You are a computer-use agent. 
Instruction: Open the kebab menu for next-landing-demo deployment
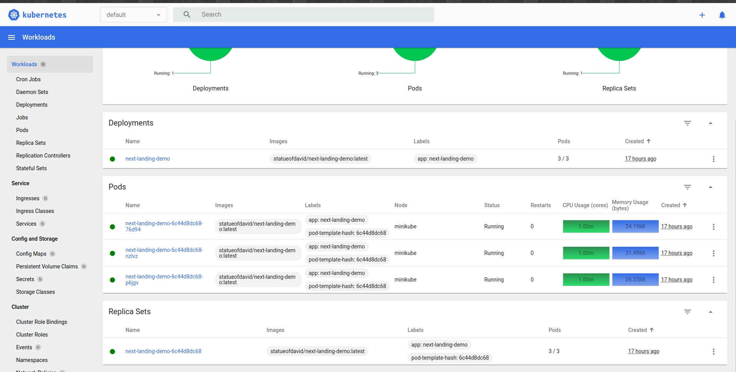[x=713, y=159]
